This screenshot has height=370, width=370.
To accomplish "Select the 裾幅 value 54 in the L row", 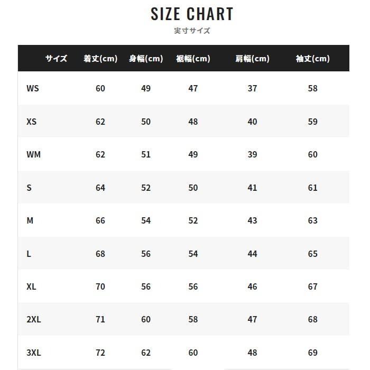I will click(x=193, y=254).
